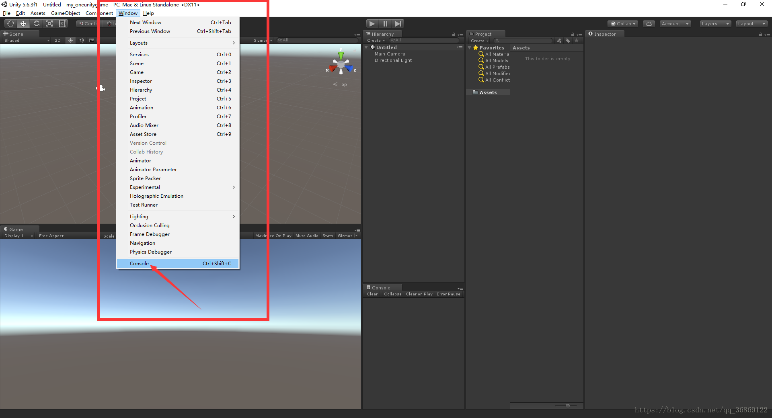The width and height of the screenshot is (772, 418).
Task: Lock the Project panel
Action: [573, 35]
